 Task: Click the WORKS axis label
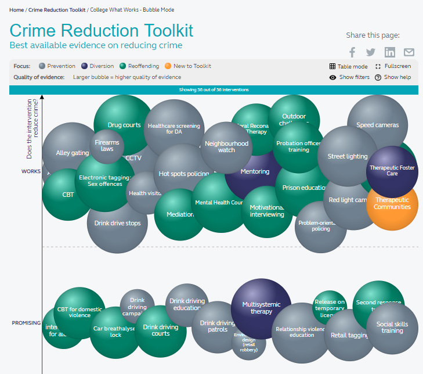[x=31, y=171]
